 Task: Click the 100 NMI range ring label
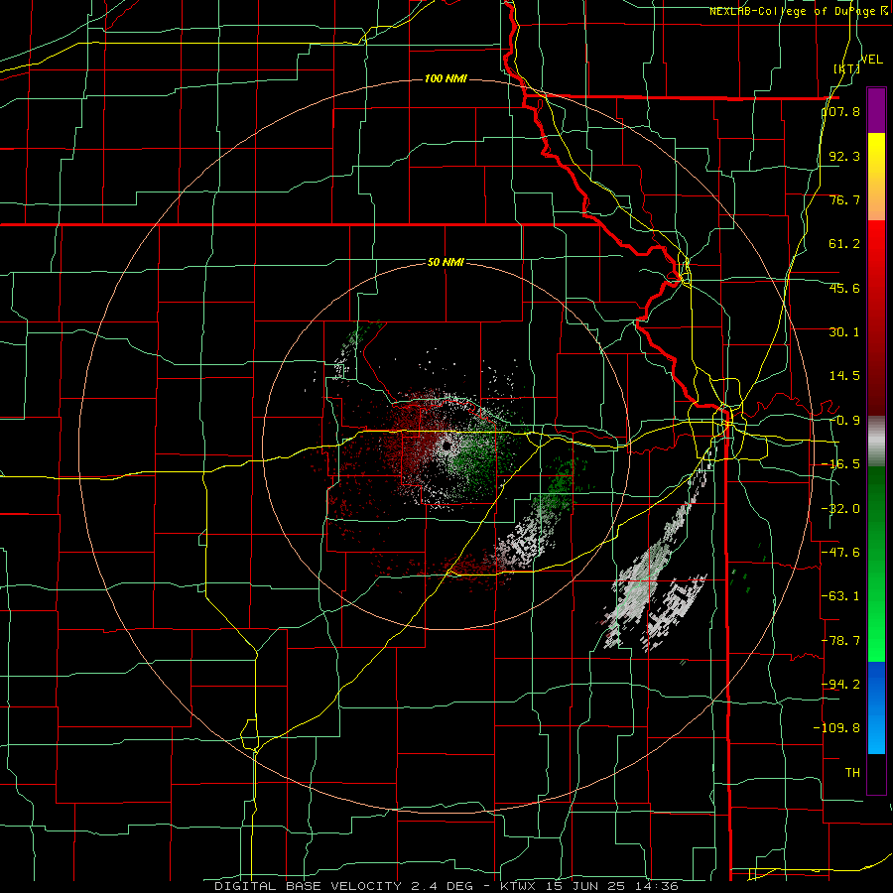[x=446, y=78]
